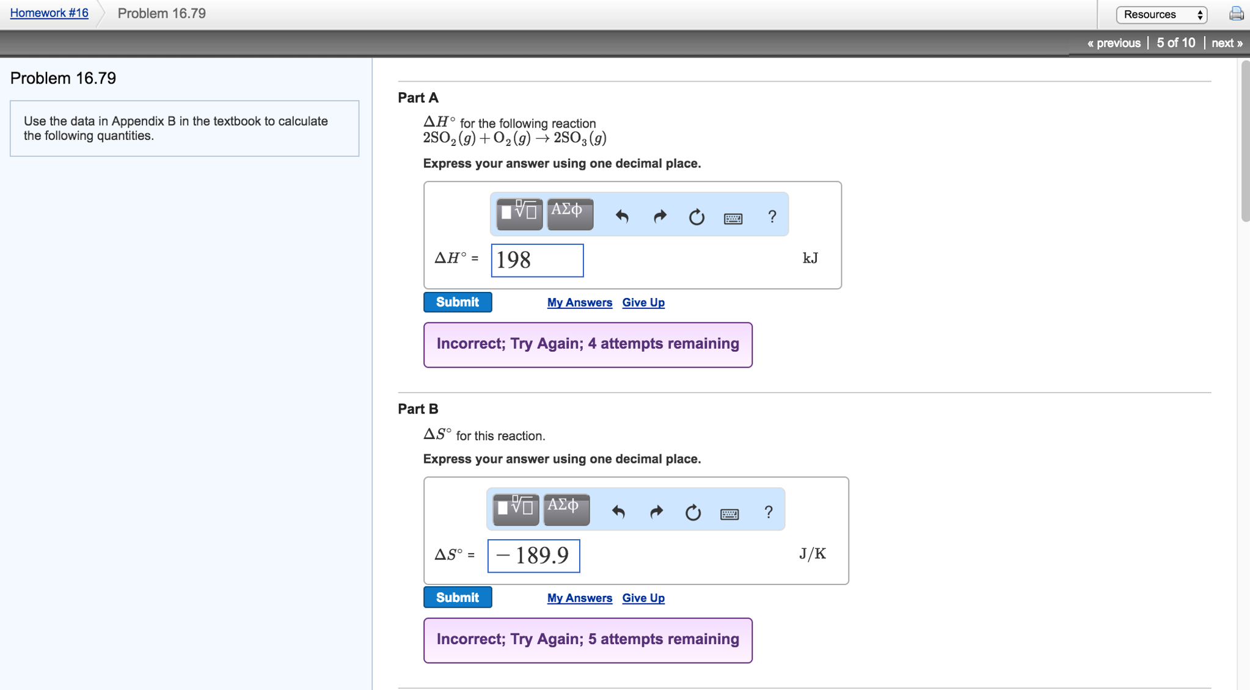Click the kJ unit label

point(810,258)
